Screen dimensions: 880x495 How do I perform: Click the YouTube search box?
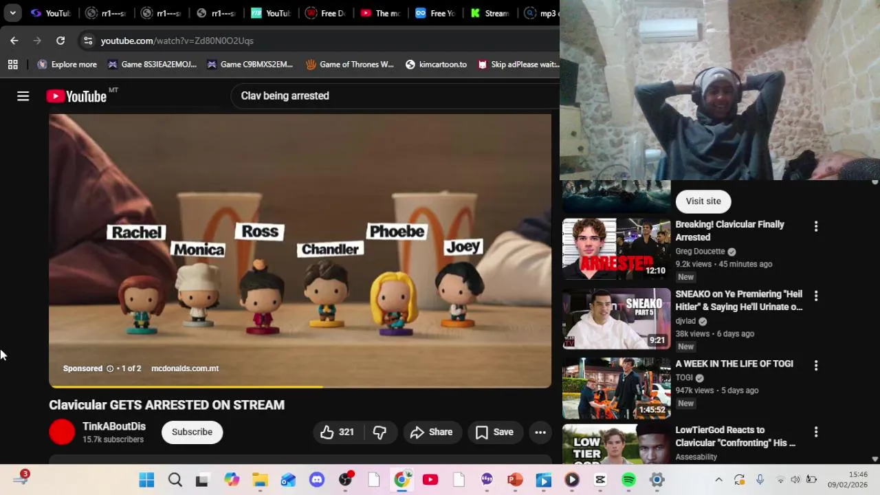[395, 96]
